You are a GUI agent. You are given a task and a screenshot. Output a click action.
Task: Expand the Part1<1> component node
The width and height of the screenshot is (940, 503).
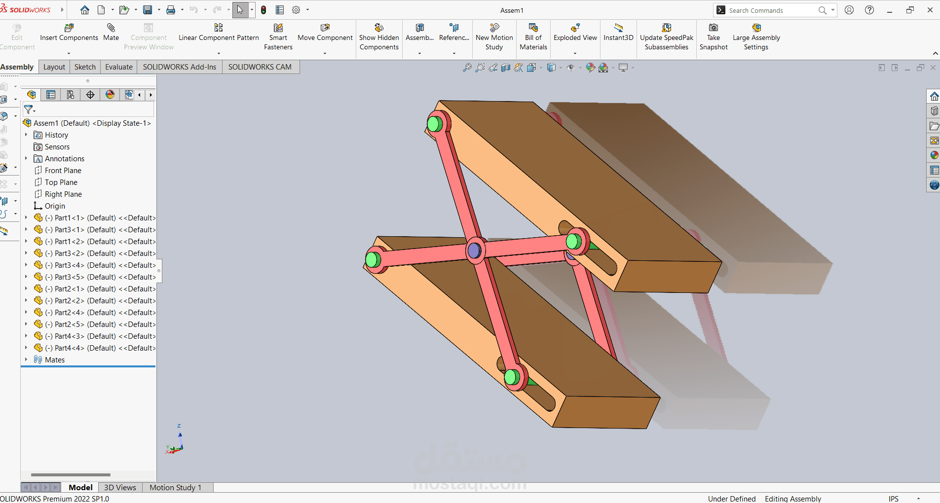[x=26, y=217]
